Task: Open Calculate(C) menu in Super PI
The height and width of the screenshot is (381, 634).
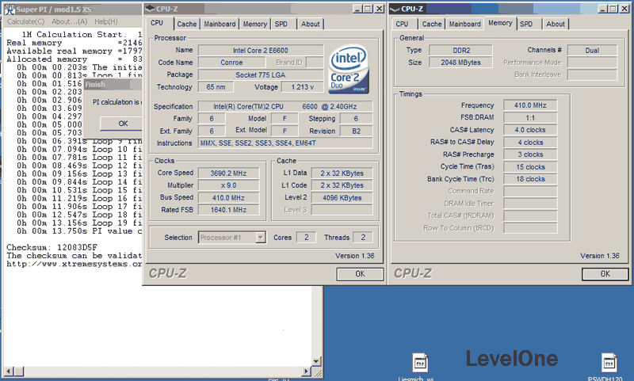Action: [26, 21]
